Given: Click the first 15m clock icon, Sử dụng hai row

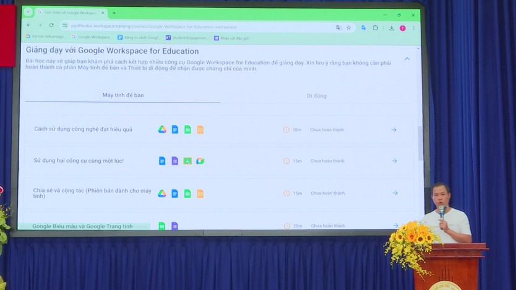Looking at the screenshot, I should tap(286, 161).
